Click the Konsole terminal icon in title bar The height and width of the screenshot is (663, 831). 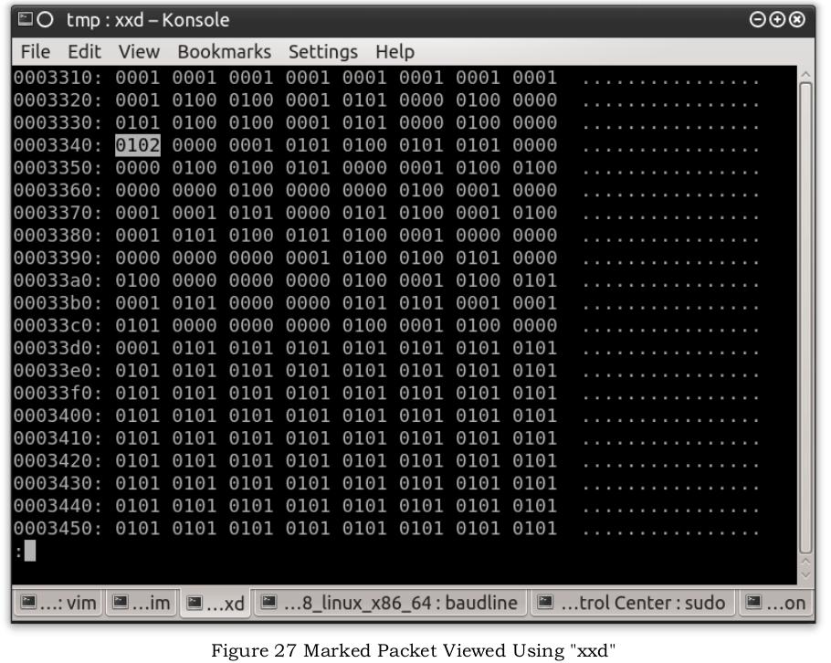click(25, 19)
